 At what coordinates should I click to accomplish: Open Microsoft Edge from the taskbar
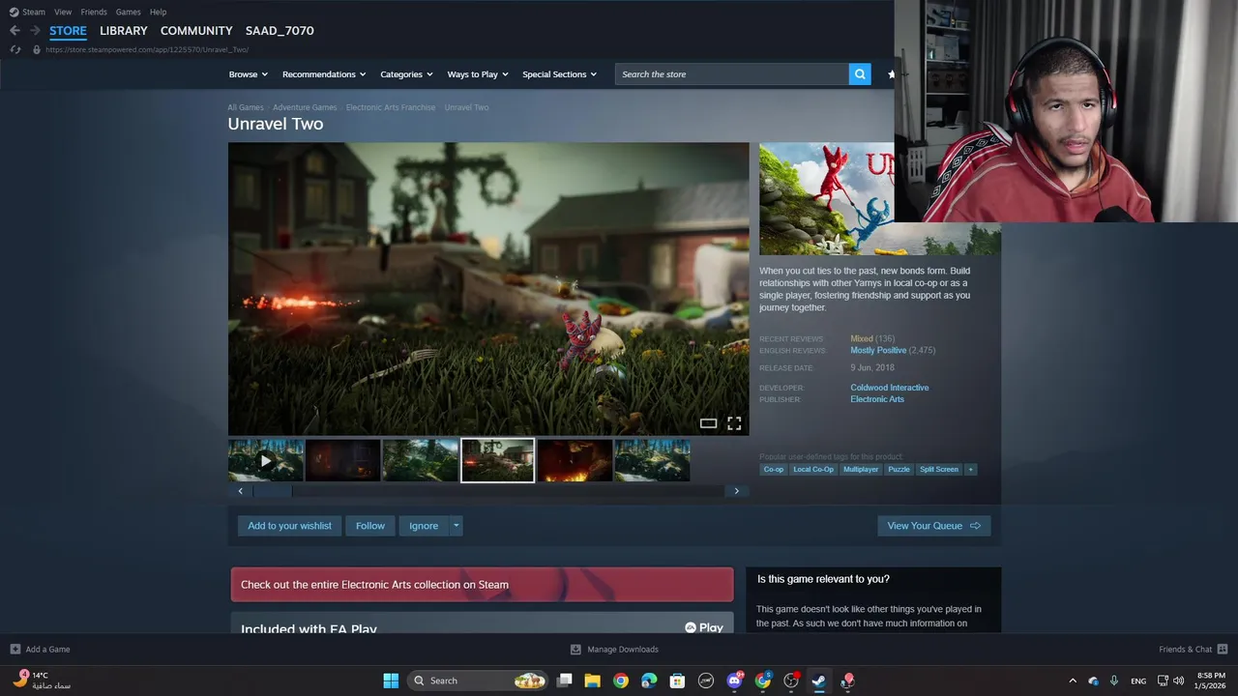[x=649, y=681]
